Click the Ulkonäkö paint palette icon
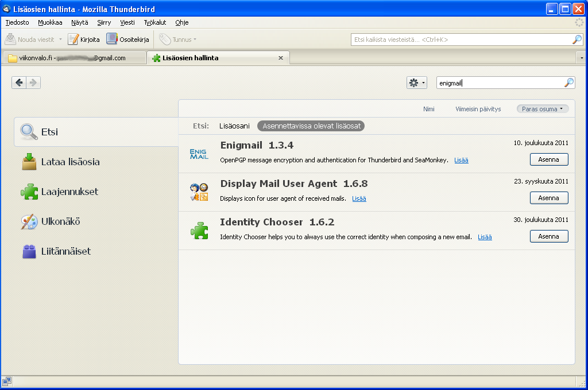The width and height of the screenshot is (588, 390). 29,221
